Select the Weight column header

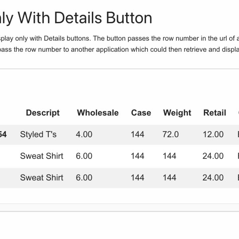(x=177, y=113)
